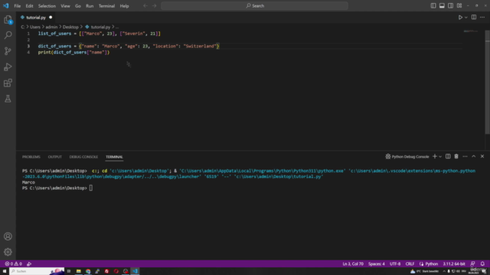
Task: Switch to the OUTPUT panel tab
Action: point(54,157)
